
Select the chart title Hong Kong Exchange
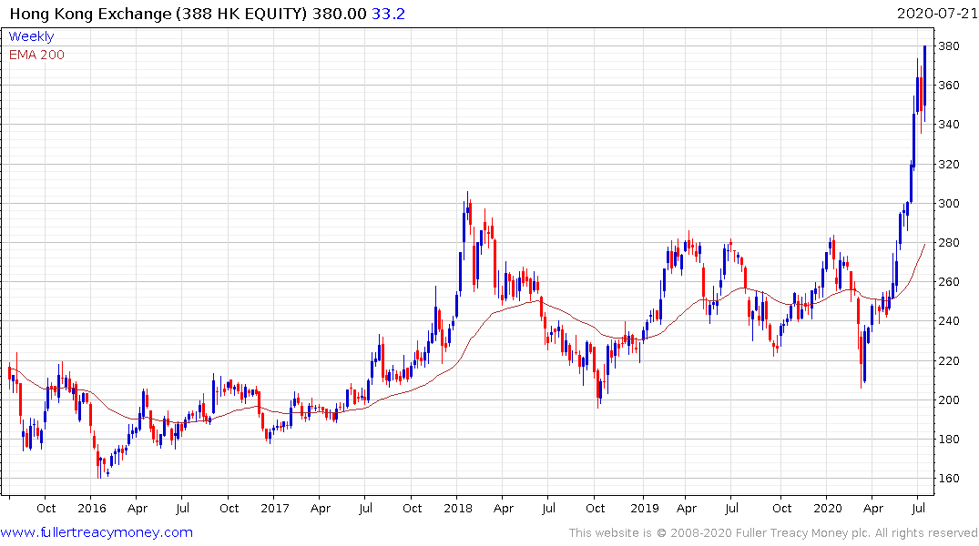coord(90,14)
